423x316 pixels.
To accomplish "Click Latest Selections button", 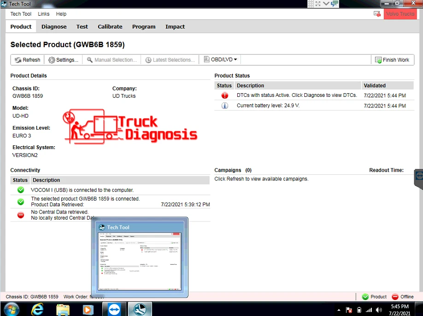I will coord(170,60).
